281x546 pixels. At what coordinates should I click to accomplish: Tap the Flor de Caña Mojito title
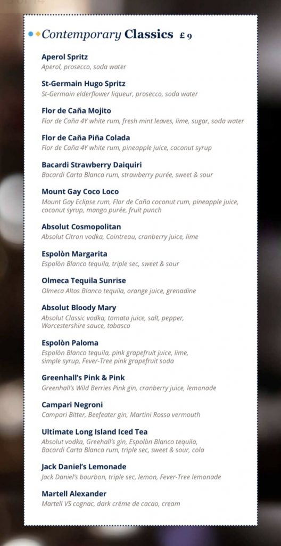pos(76,111)
